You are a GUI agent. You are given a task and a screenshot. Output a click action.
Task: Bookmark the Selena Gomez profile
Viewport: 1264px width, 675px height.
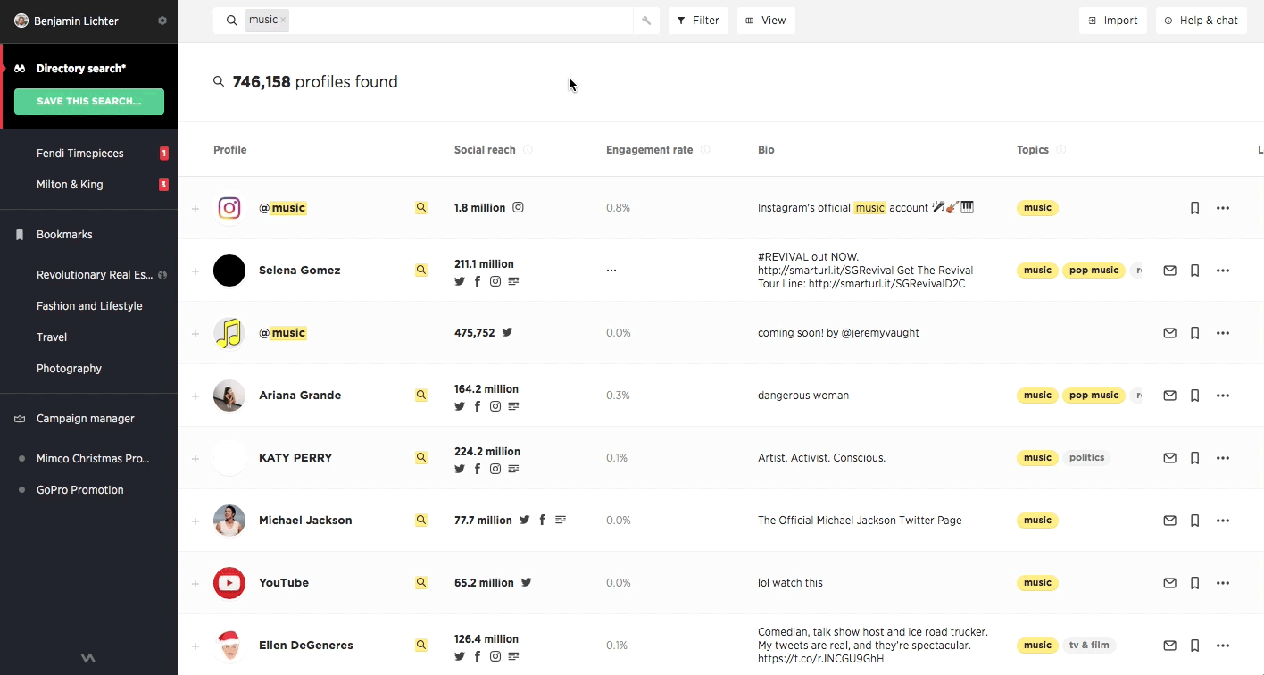[x=1194, y=271]
